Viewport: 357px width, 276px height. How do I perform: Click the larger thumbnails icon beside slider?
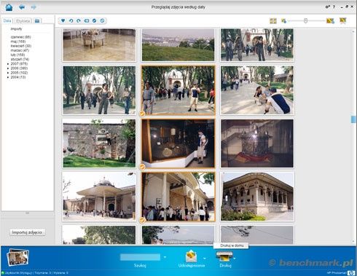coord(330,21)
